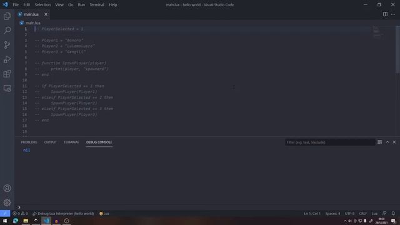Change encoding via UTF-8
The width and height of the screenshot is (400, 225).
tap(349, 214)
